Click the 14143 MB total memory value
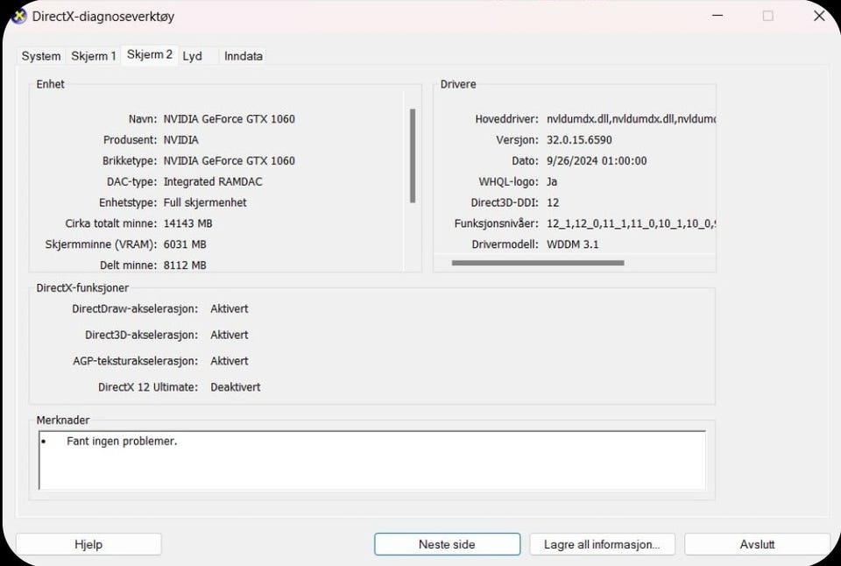Image resolution: width=841 pixels, height=566 pixels. click(187, 223)
